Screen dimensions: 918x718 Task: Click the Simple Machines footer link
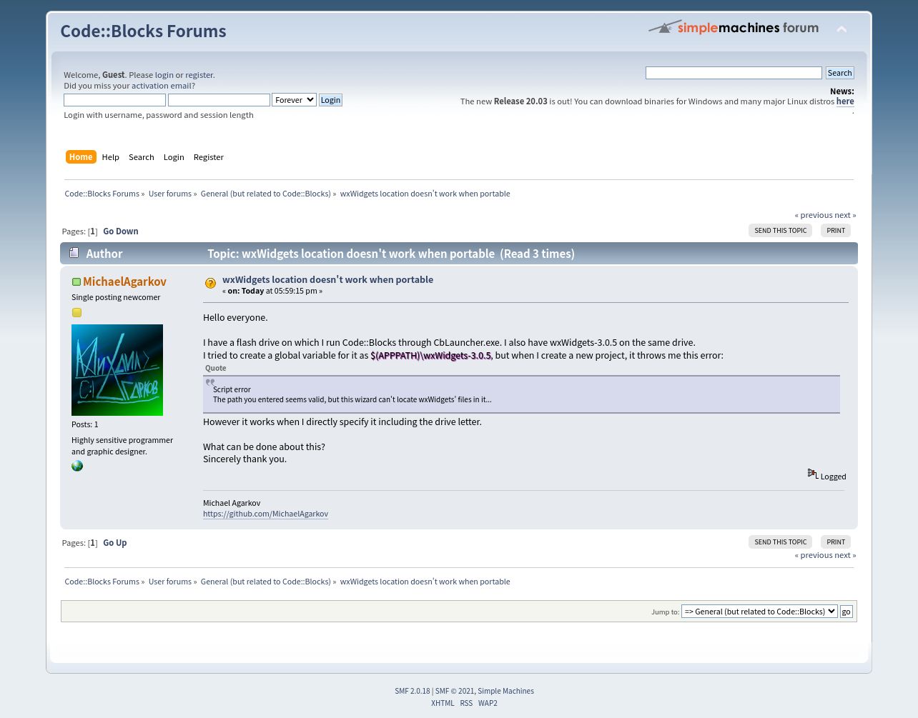pos(505,691)
